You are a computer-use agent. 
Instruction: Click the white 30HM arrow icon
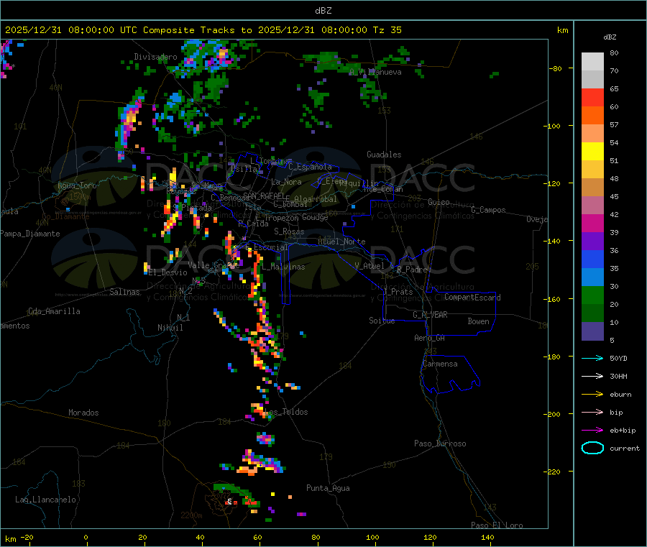pos(592,376)
